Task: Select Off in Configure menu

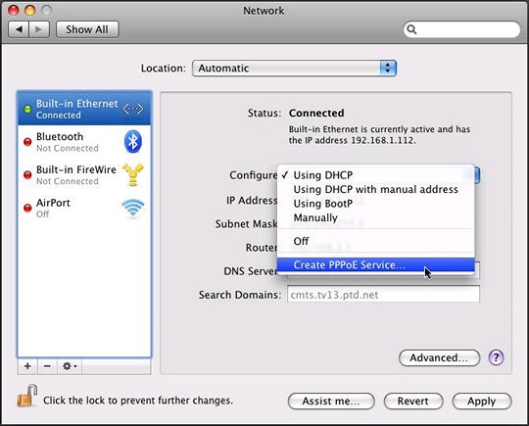Action: (x=375, y=241)
